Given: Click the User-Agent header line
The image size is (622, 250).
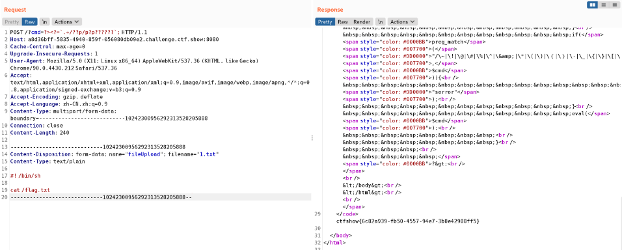Looking at the screenshot, I should (x=134, y=64).
